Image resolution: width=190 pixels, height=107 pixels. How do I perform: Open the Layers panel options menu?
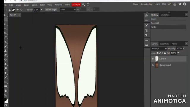click(x=186, y=44)
